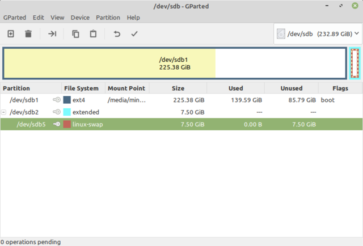Collapse the /dev/sdb2 extended partition tree
Viewport: 363px width, 246px height.
tap(3, 112)
